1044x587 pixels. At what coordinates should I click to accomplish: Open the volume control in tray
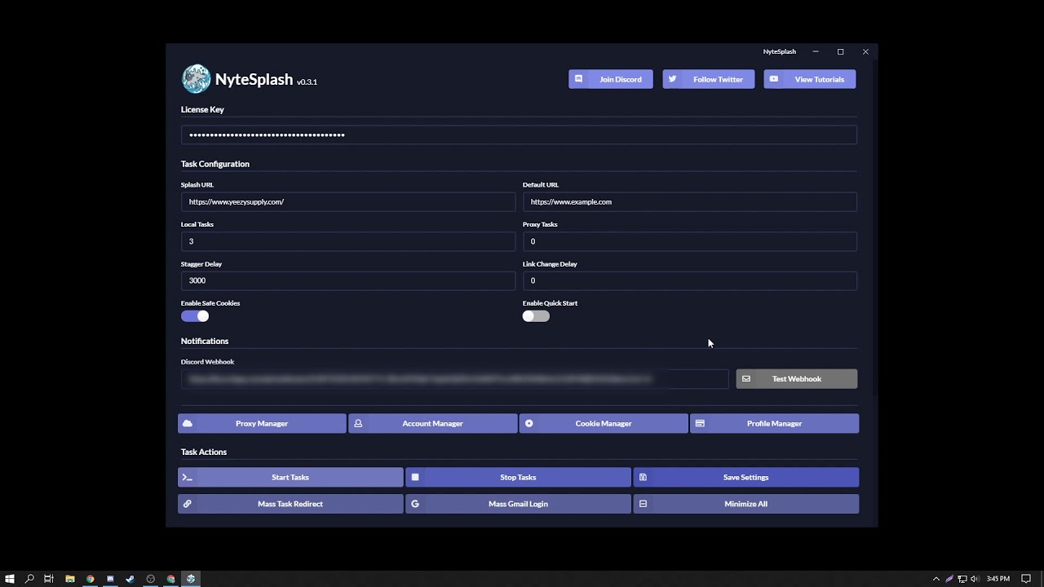975,579
